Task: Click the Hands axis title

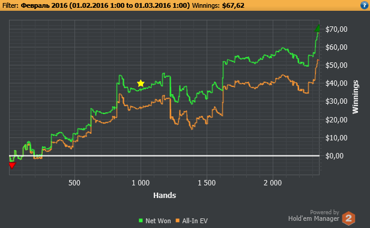Action: point(165,195)
